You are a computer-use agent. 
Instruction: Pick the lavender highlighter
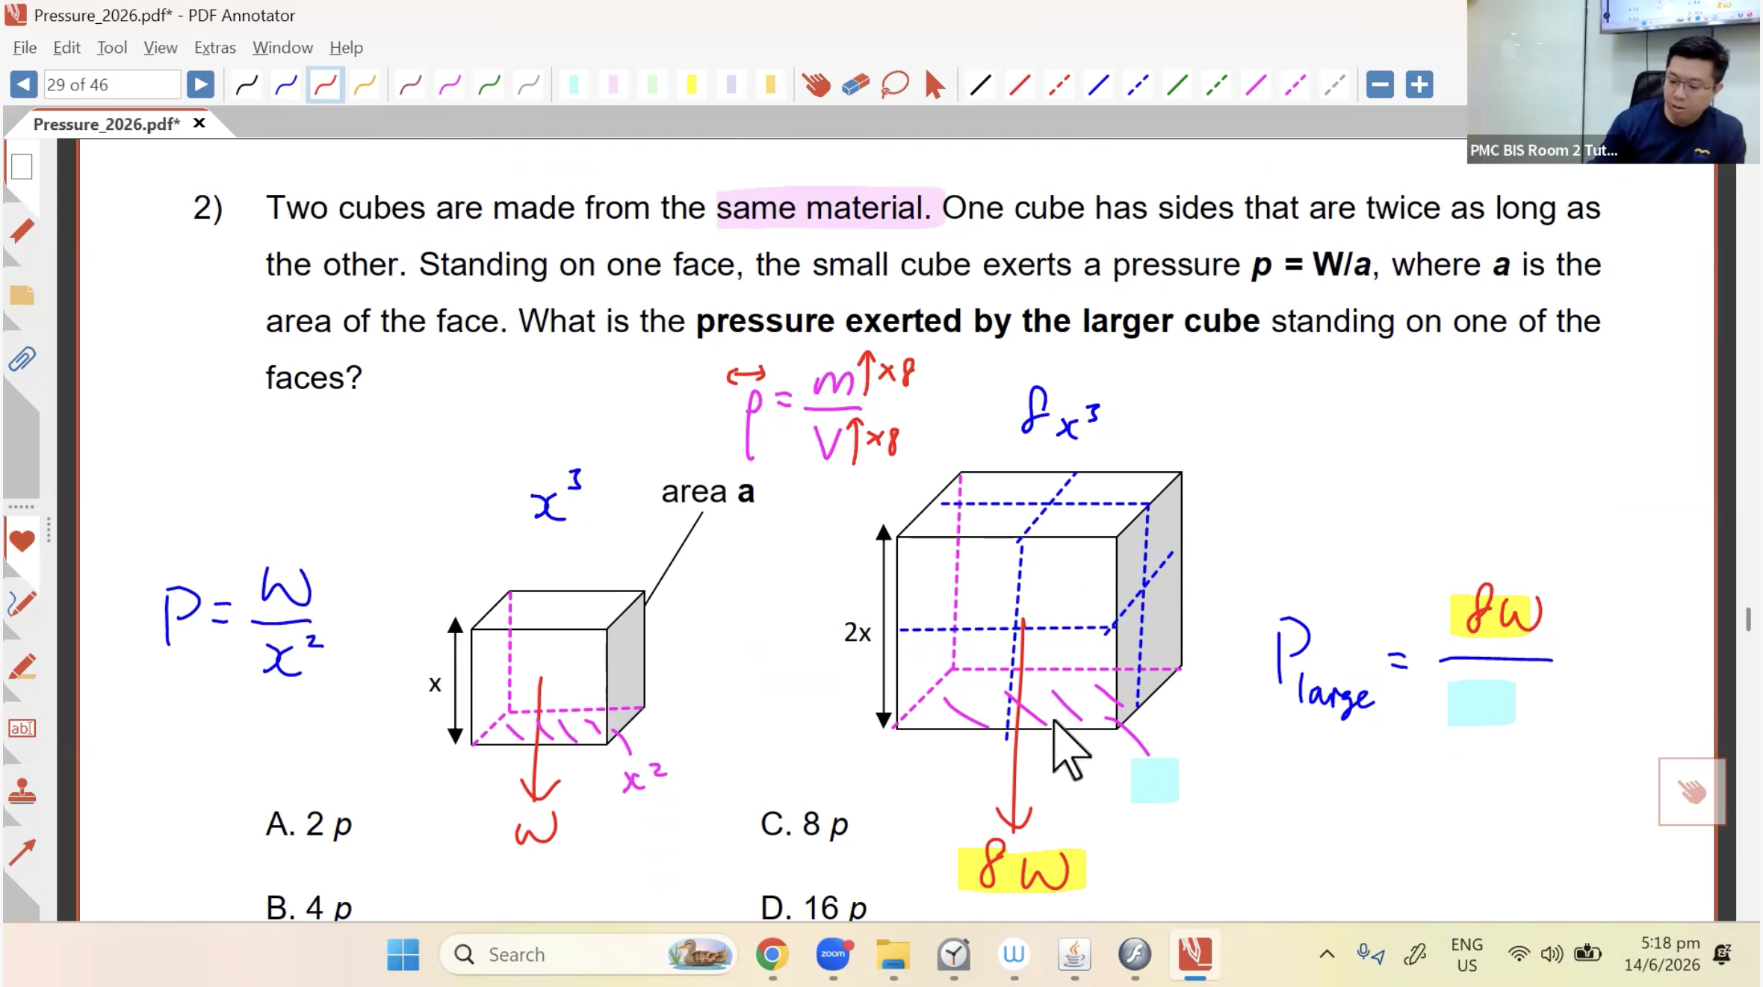point(731,85)
